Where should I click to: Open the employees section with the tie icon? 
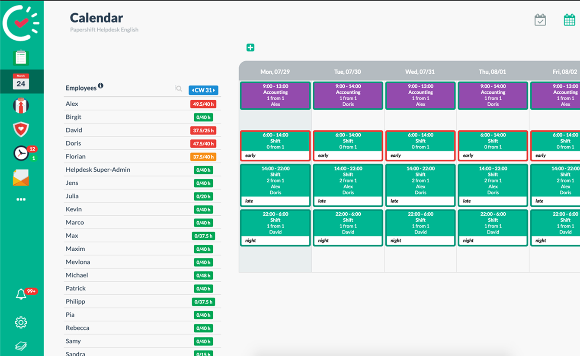click(21, 106)
